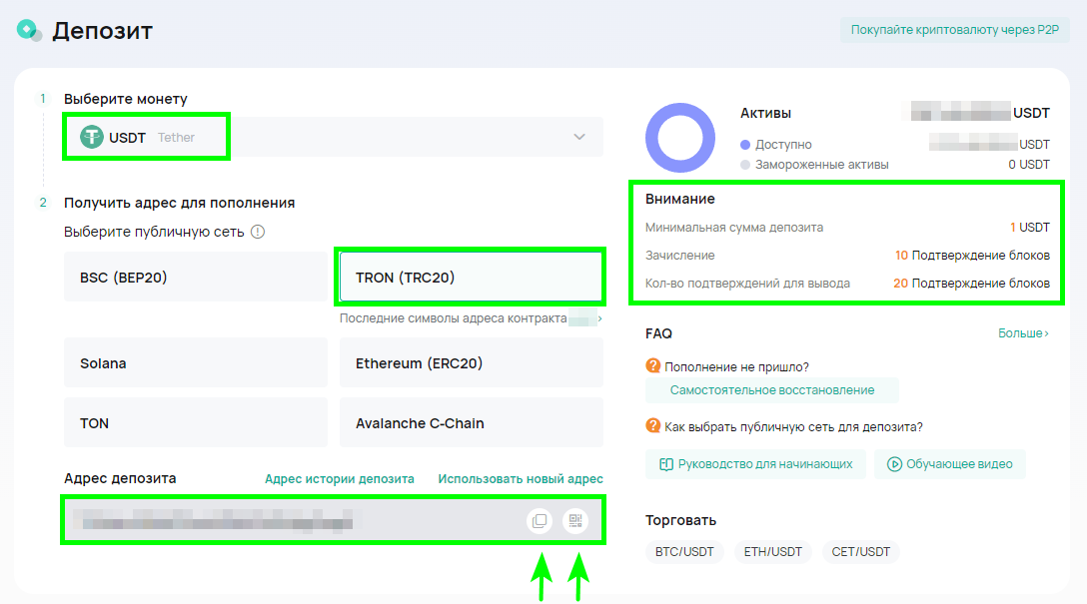The height and width of the screenshot is (604, 1087).
Task: Open 'Адрес истории депозита' link
Action: (339, 479)
